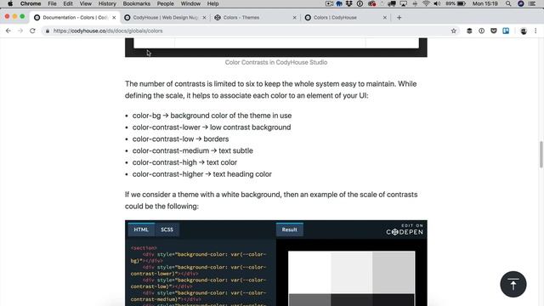The width and height of the screenshot is (544, 306).
Task: Switch to the CodyHouse Web Design Nuggets tab
Action: click(x=164, y=17)
